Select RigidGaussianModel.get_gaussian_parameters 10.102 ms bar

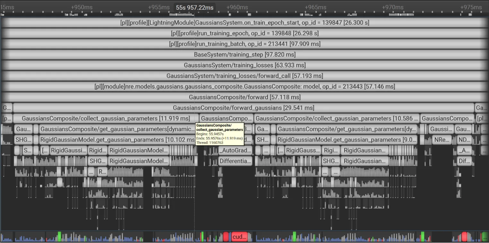click(x=117, y=140)
